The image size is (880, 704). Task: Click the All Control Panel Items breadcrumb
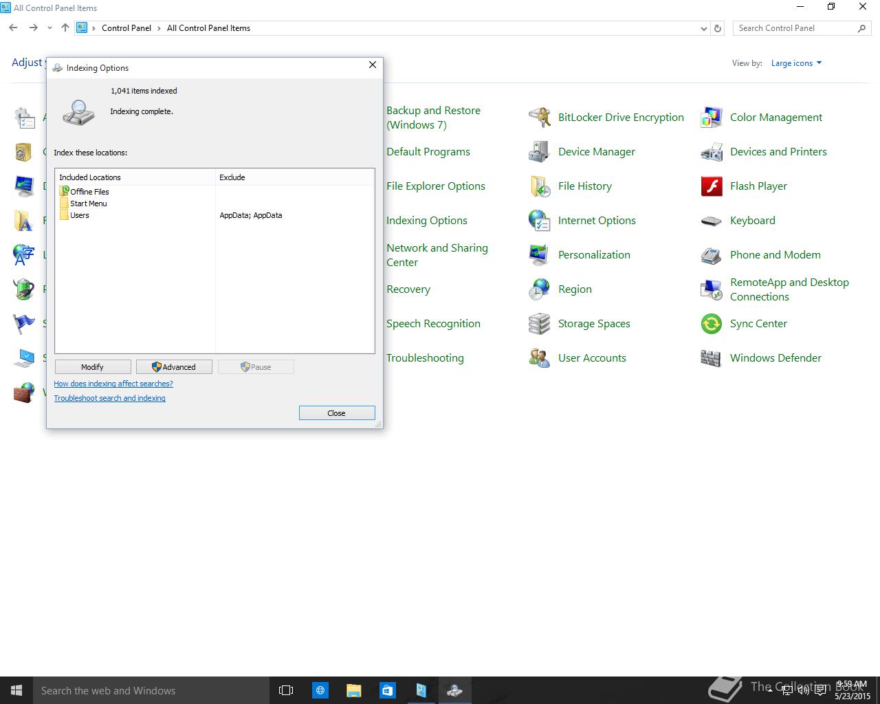[208, 28]
